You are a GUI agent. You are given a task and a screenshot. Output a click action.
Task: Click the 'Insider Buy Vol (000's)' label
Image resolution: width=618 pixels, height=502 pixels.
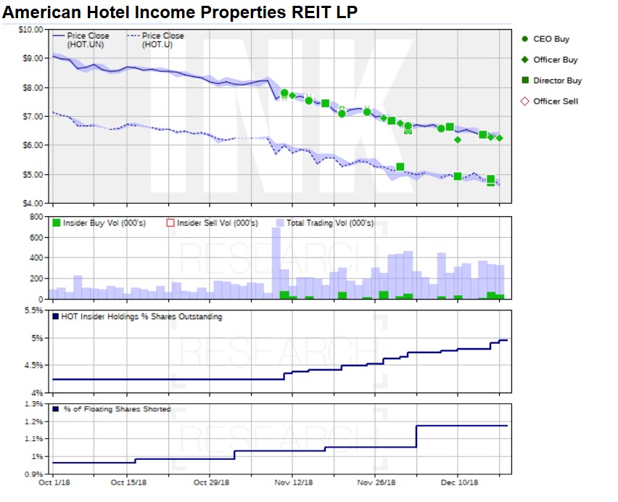pyautogui.click(x=104, y=223)
